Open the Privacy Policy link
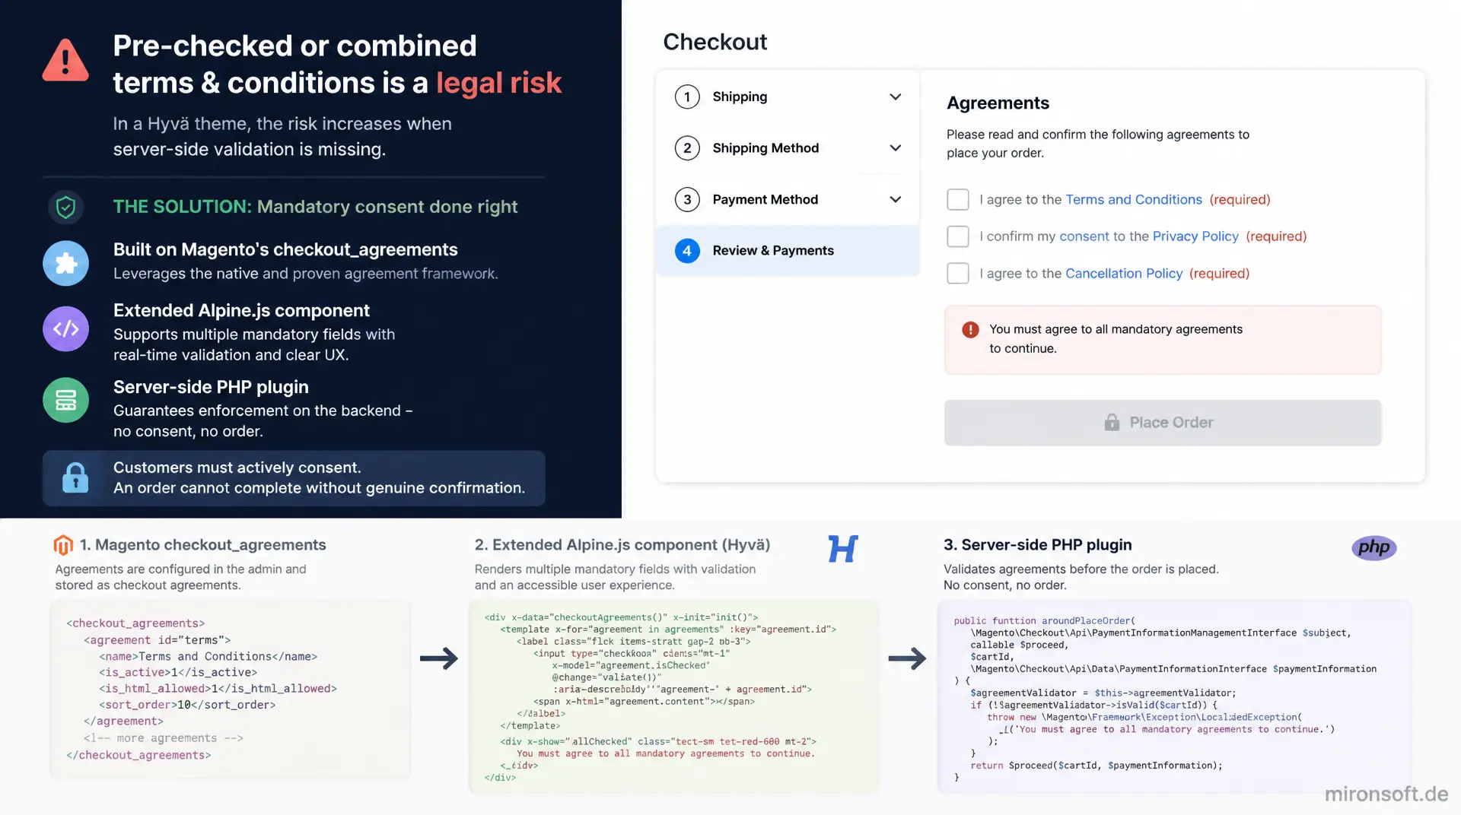 coord(1195,236)
